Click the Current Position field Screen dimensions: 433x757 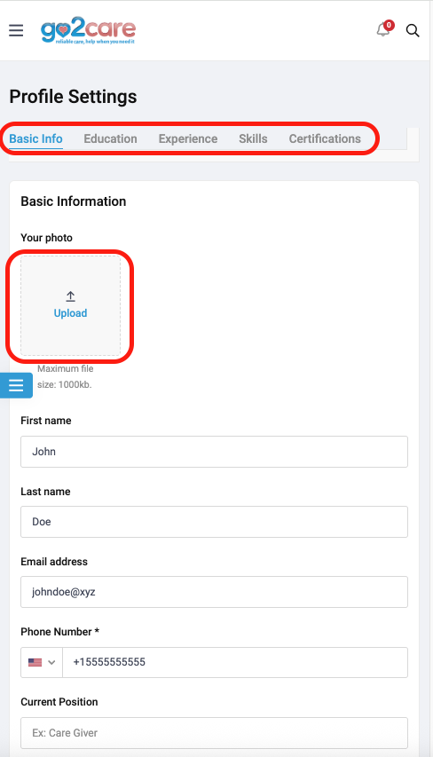pyautogui.click(x=215, y=733)
